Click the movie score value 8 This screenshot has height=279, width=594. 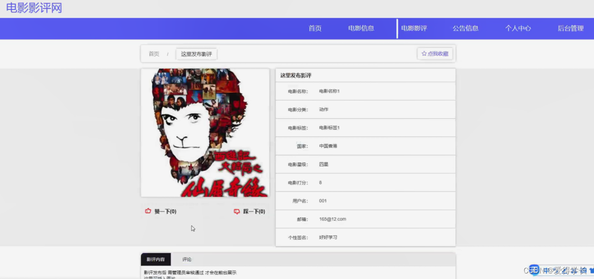320,183
